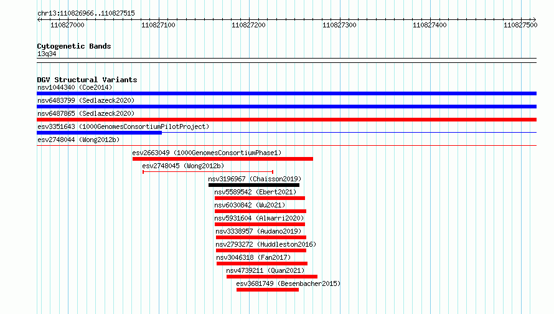Select the nsv6030842 Wu2021 red bar

(x=260, y=211)
